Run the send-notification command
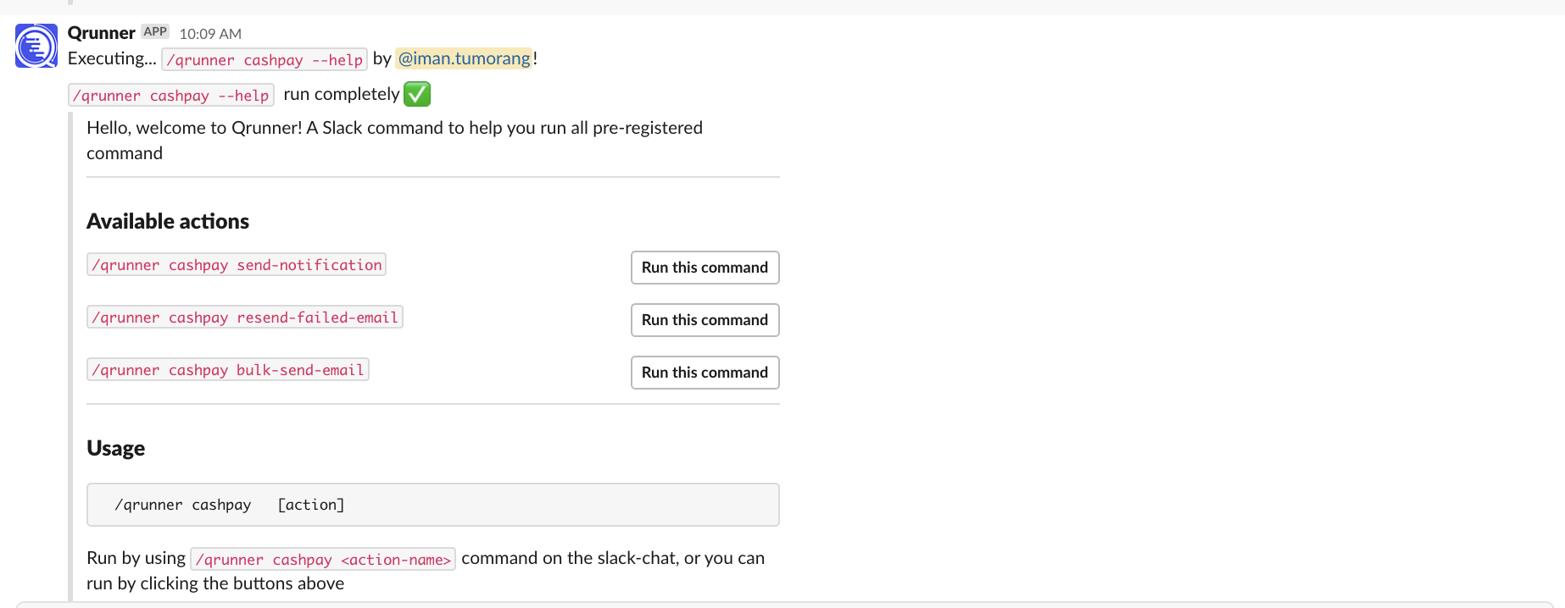Screen dimensions: 1565x608 point(705,268)
